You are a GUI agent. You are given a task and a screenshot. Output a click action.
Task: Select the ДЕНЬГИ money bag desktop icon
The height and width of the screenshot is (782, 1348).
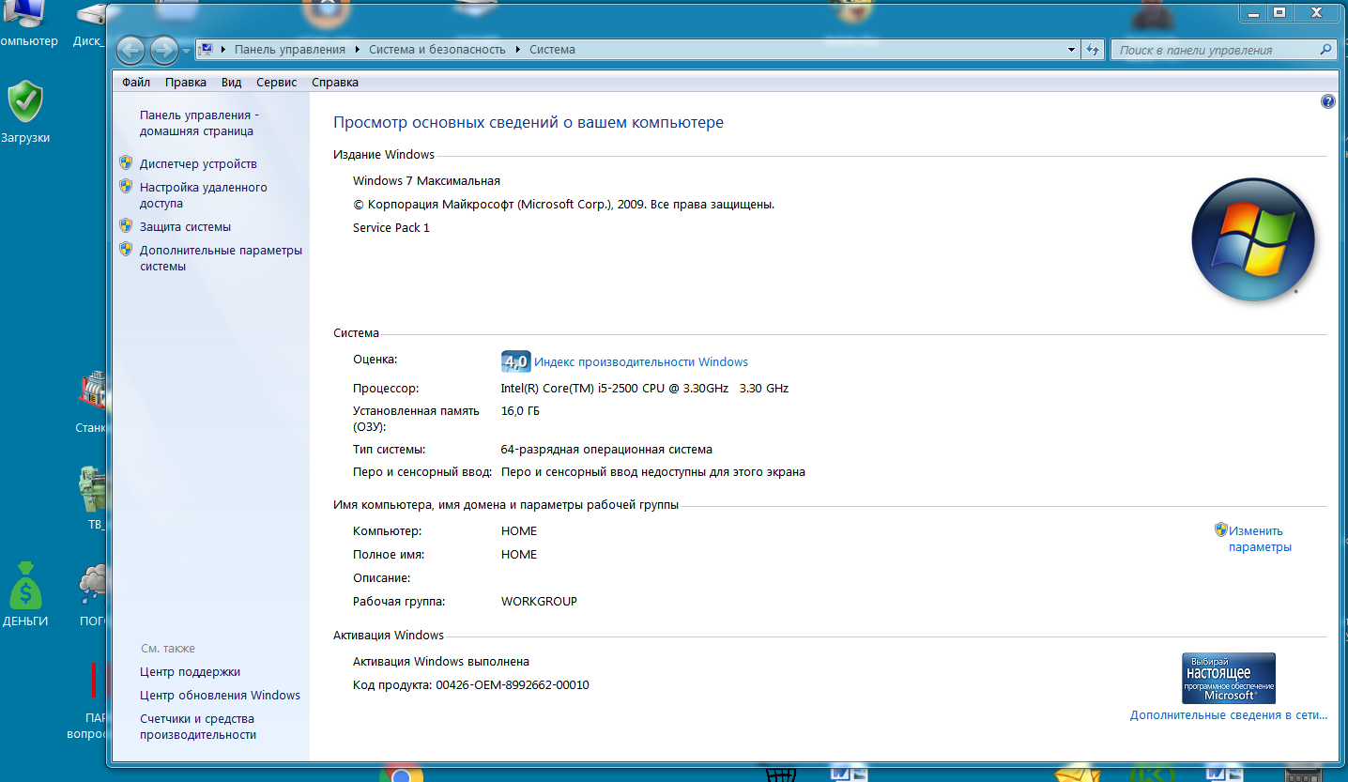[25, 595]
